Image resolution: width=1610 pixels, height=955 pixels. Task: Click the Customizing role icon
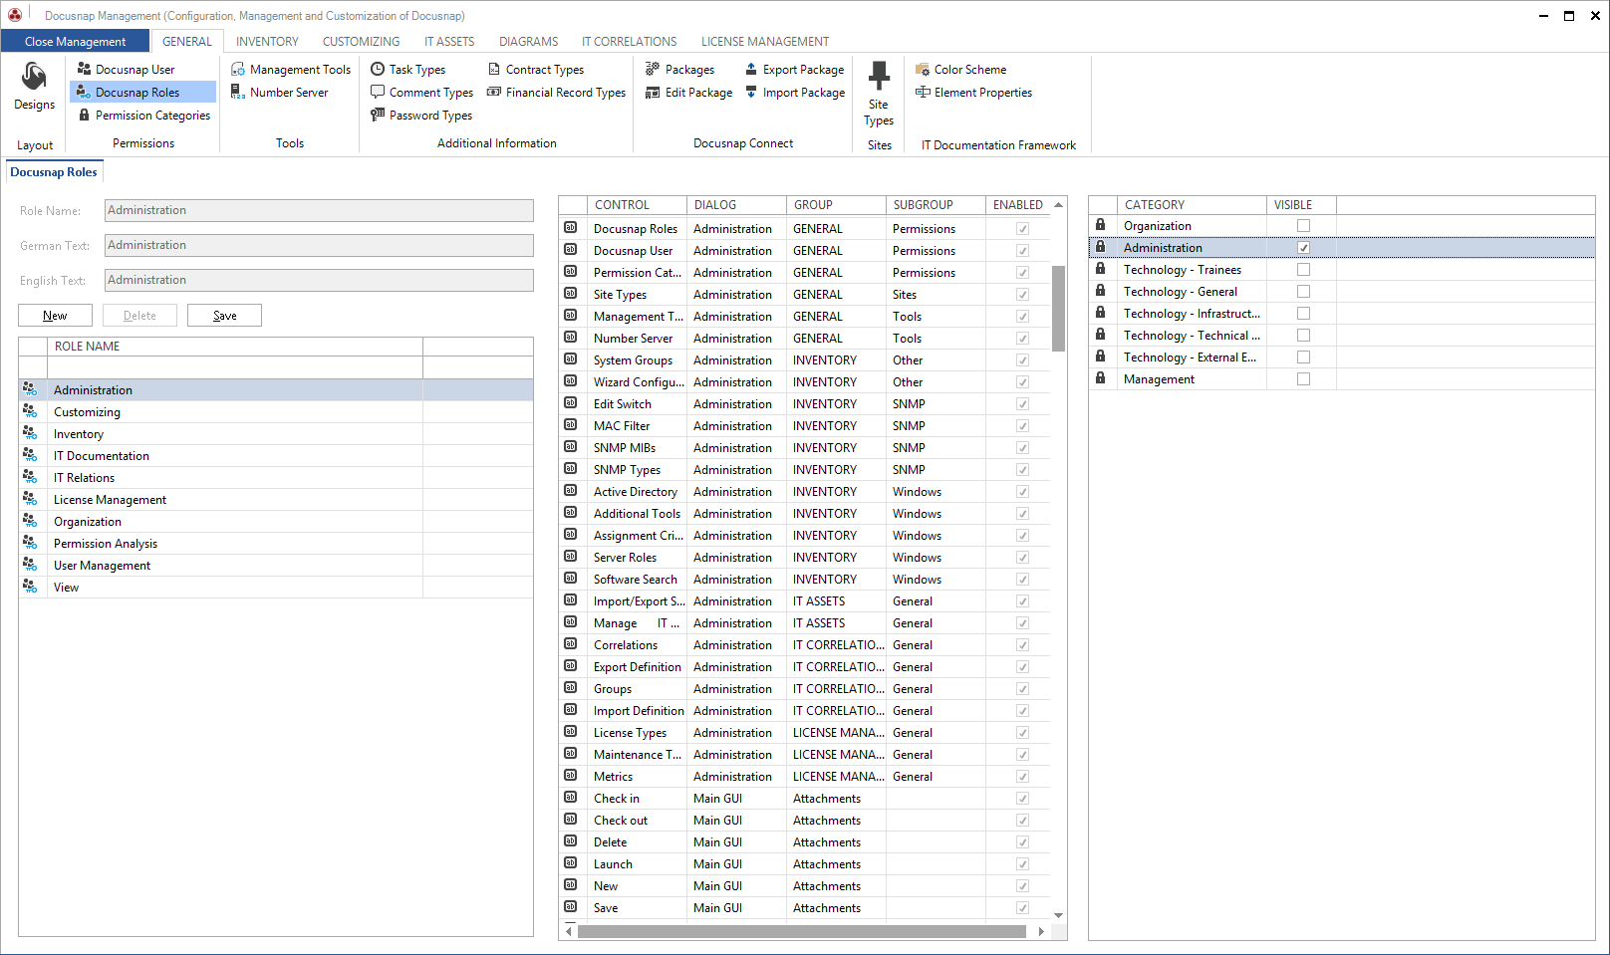click(31, 411)
